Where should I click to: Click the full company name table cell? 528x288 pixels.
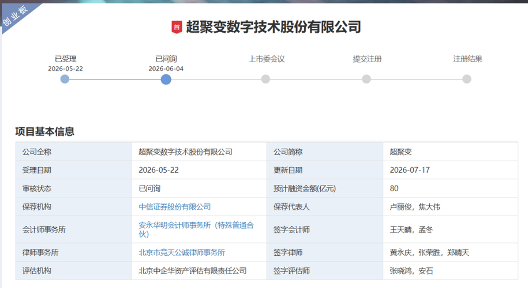199,151
